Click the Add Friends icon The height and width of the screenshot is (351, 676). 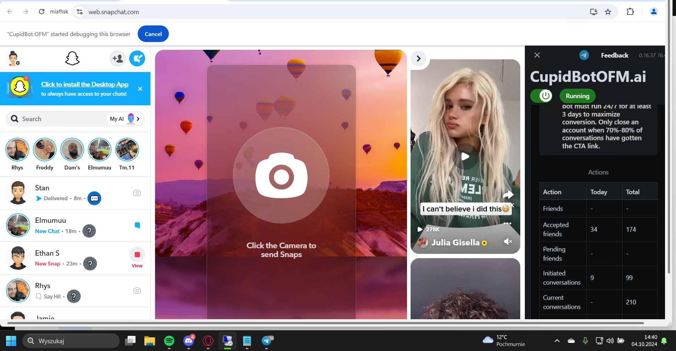(118, 58)
